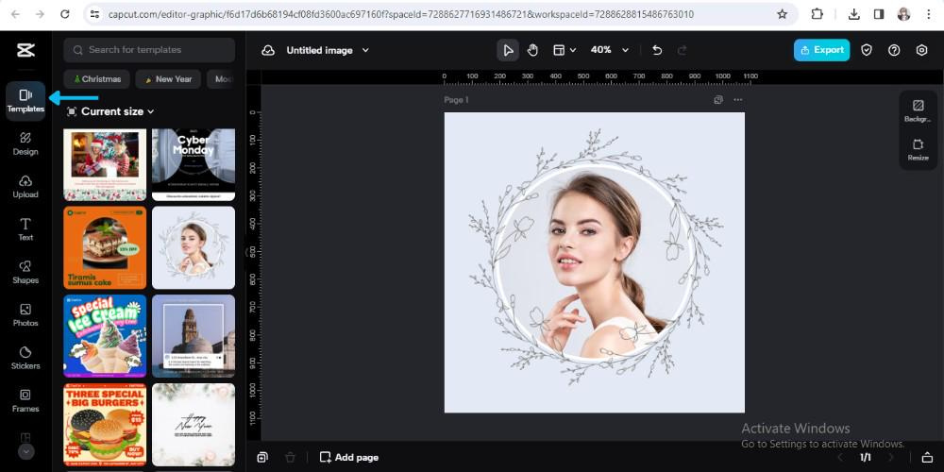Open the help question mark icon
This screenshot has height=472, width=944.
pyautogui.click(x=894, y=50)
